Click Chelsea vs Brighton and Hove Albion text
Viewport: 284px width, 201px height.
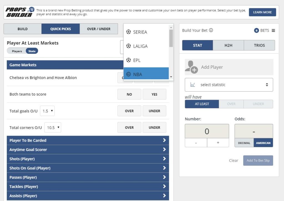click(x=43, y=78)
